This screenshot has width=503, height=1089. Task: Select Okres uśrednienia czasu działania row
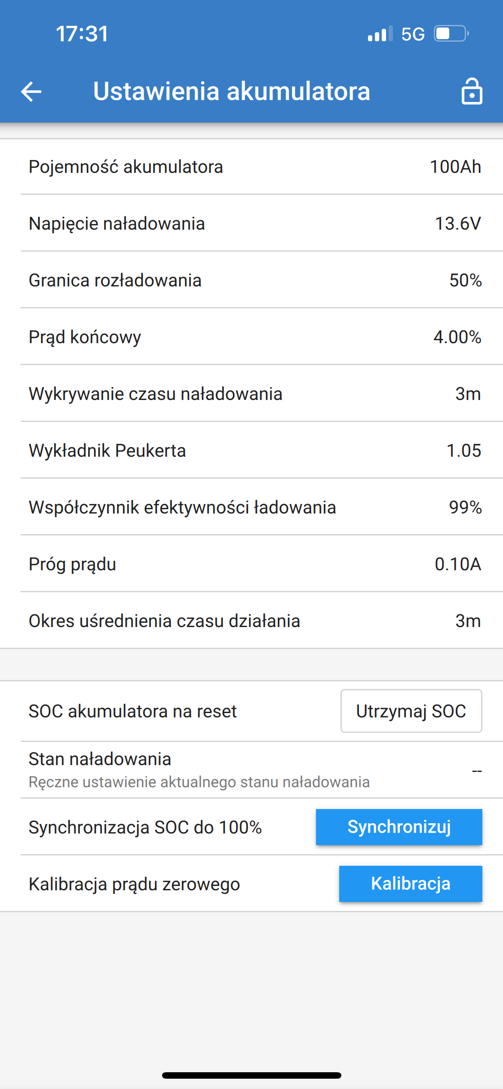point(252,621)
